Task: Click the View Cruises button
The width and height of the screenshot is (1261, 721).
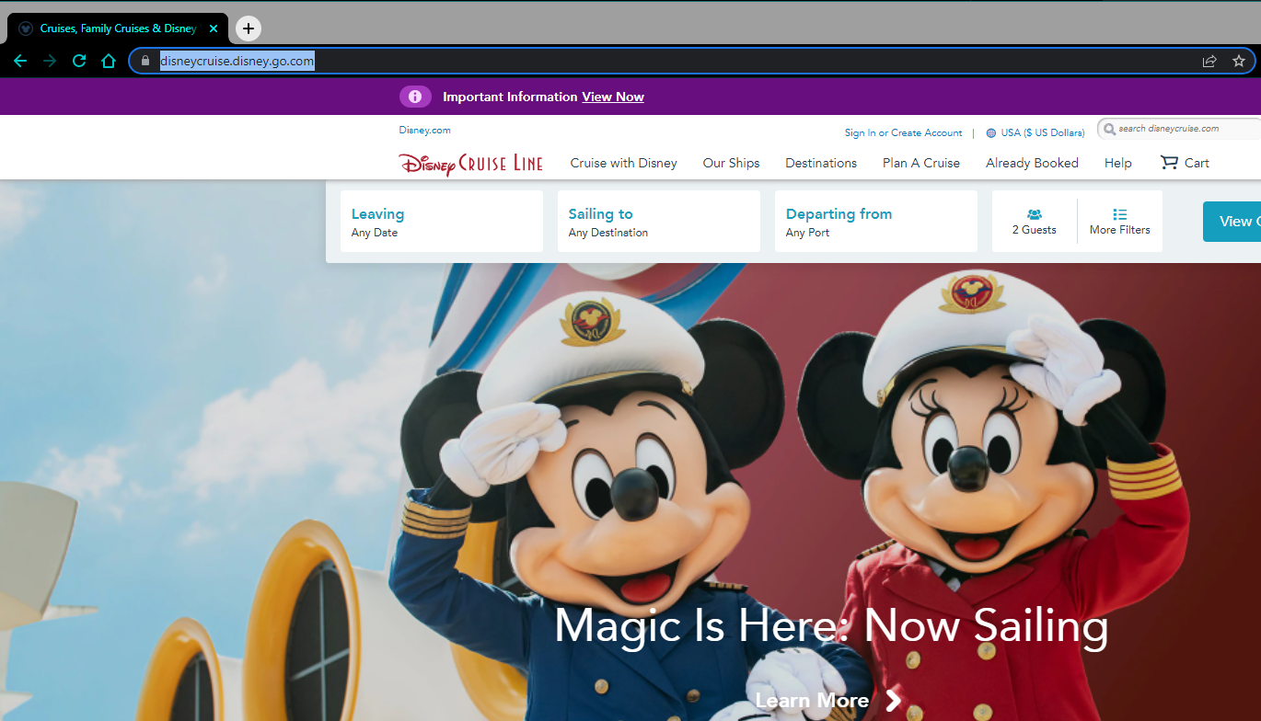Action: coord(1232,221)
